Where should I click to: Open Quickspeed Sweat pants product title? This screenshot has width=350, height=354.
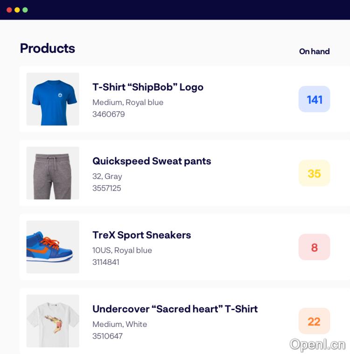(x=152, y=161)
